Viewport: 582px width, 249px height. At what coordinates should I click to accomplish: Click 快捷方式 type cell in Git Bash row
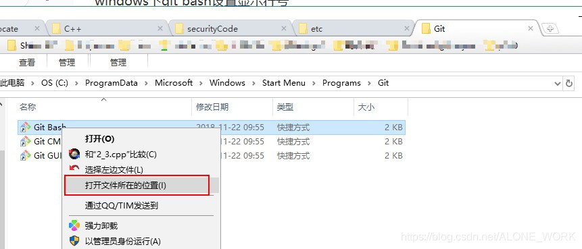coord(293,128)
